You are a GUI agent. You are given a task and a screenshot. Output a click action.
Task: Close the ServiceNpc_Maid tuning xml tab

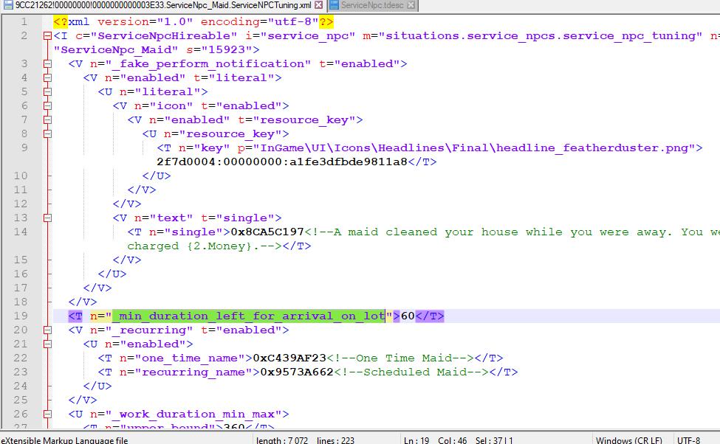pos(319,5)
